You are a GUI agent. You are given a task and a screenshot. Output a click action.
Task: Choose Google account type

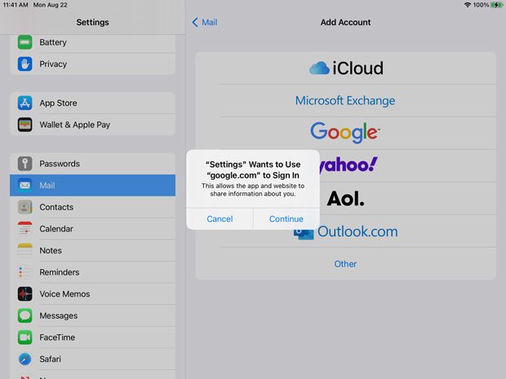click(345, 133)
